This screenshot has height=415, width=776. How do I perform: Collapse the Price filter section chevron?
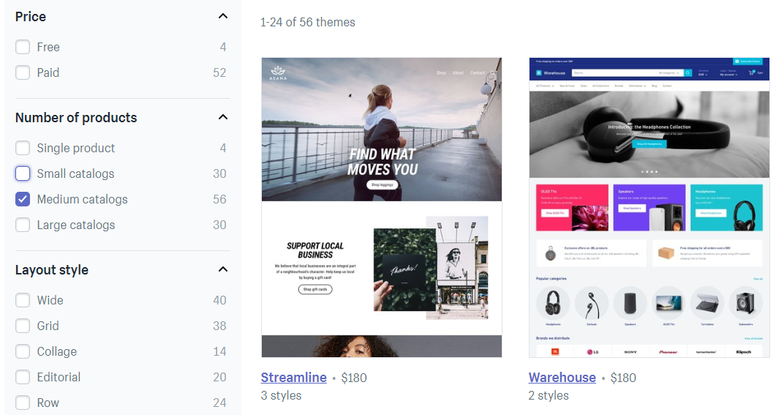[x=223, y=16]
